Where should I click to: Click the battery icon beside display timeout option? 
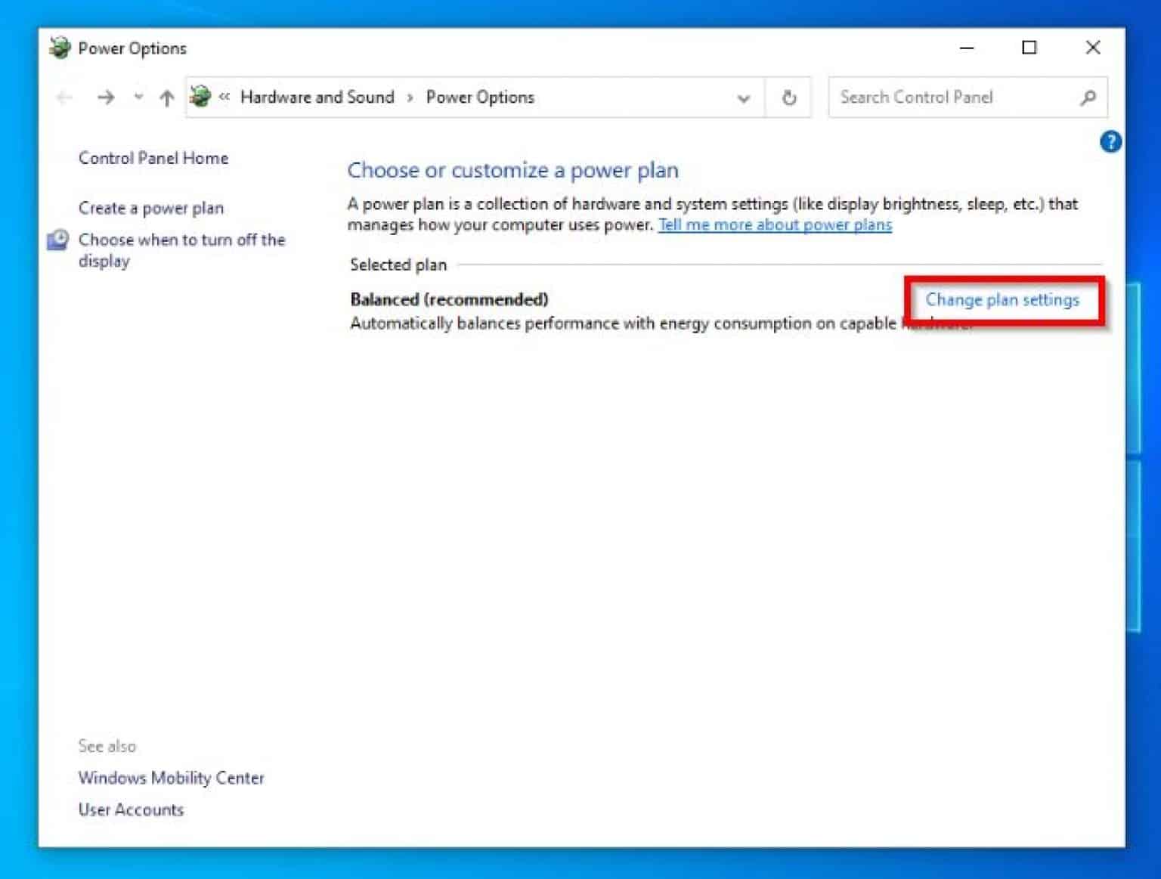point(58,240)
